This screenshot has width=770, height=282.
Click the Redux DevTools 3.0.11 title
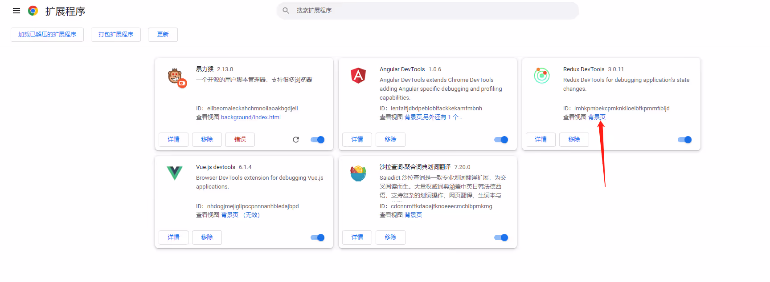[594, 69]
